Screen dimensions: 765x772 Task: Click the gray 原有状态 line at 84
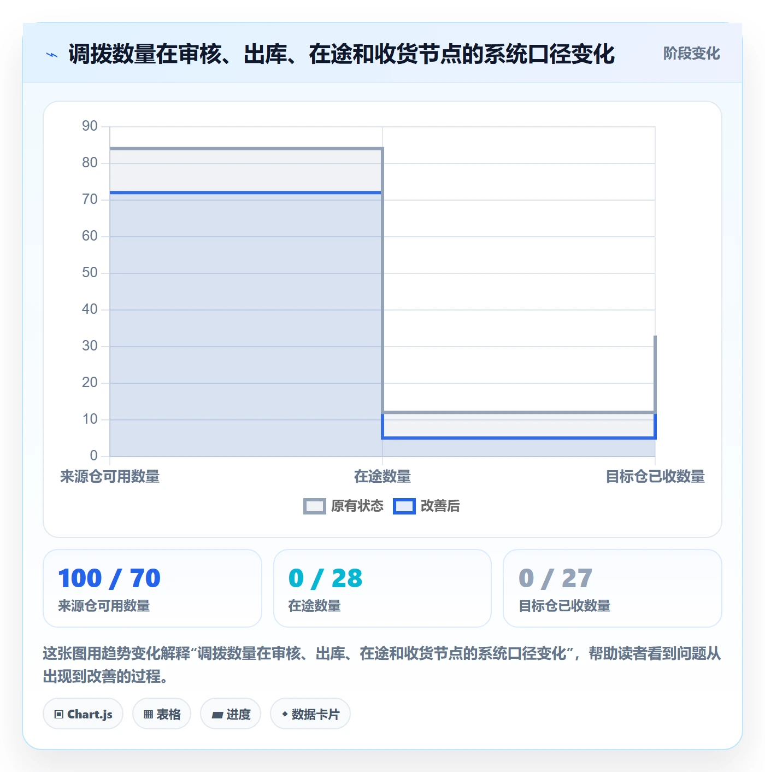(x=246, y=148)
